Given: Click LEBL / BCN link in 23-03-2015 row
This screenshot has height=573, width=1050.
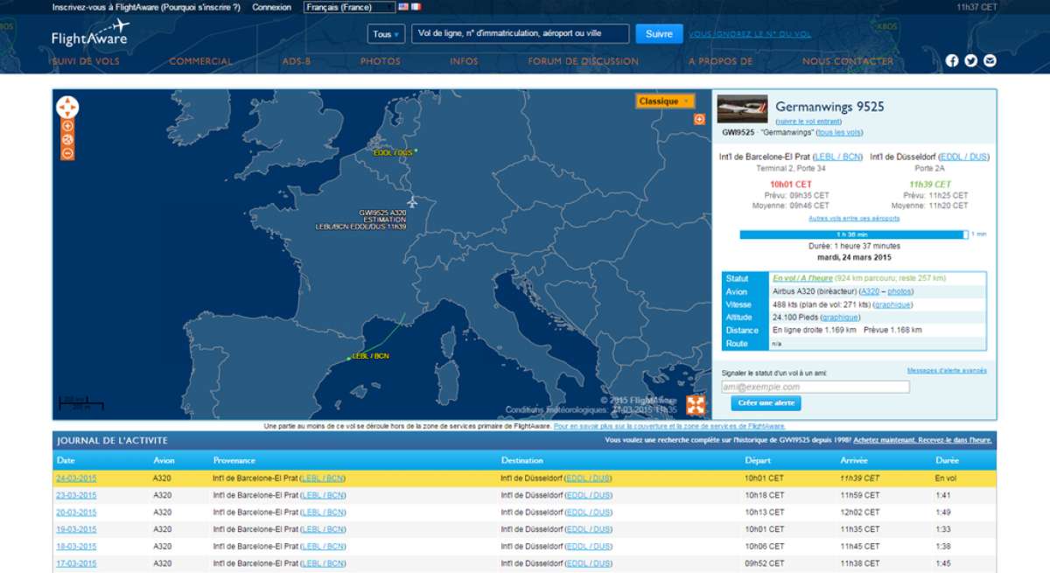Looking at the screenshot, I should tap(323, 495).
